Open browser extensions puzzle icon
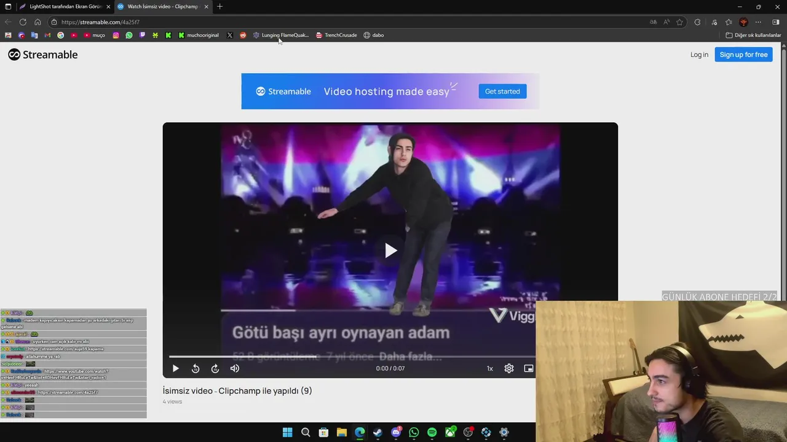787x442 pixels. point(697,22)
